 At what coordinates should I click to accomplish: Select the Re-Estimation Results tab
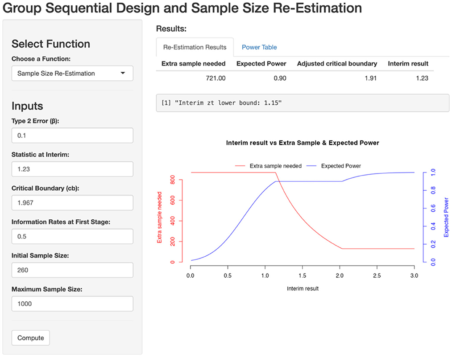[x=195, y=47]
